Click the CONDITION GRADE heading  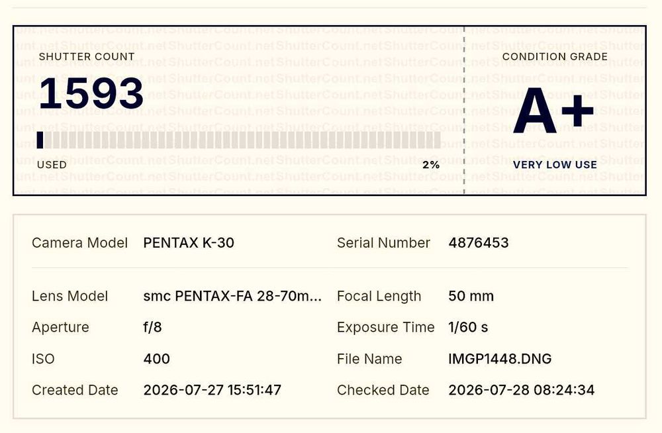click(555, 56)
